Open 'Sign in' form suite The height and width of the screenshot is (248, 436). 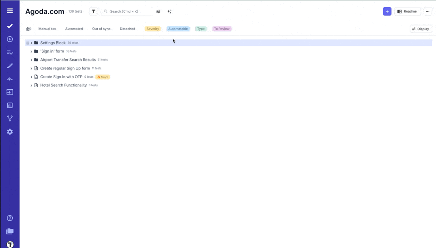tap(52, 51)
